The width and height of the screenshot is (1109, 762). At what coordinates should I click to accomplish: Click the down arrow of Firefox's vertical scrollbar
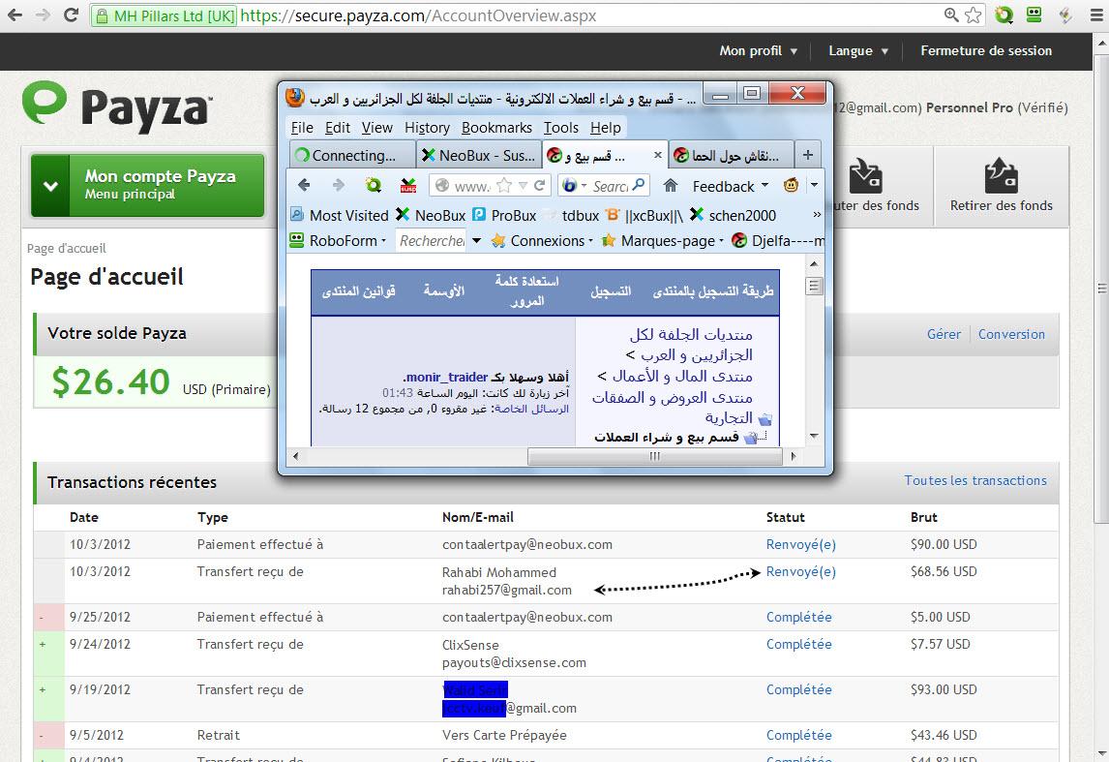pos(814,436)
